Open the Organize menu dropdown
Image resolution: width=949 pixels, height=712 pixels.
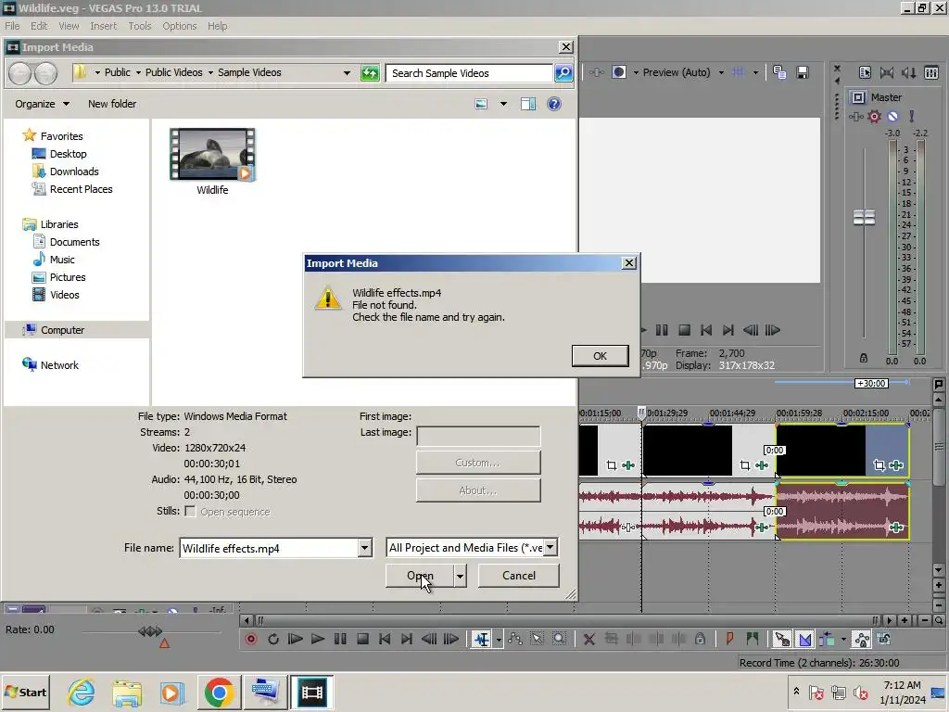coord(42,104)
